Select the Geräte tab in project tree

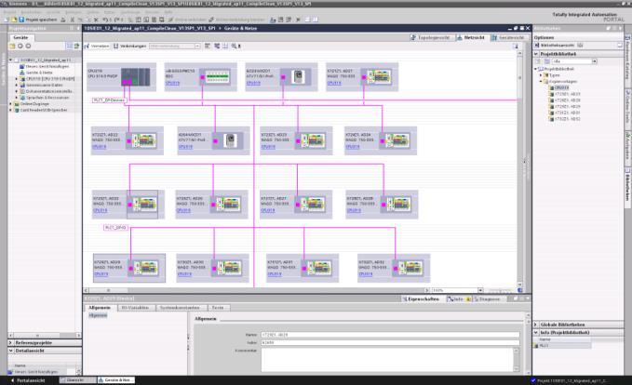(20, 37)
